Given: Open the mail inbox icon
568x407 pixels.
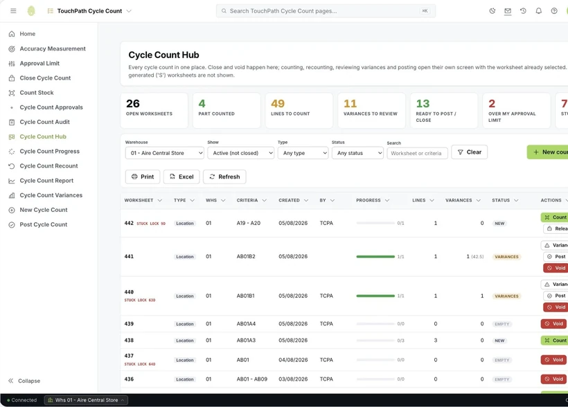Looking at the screenshot, I should point(508,11).
